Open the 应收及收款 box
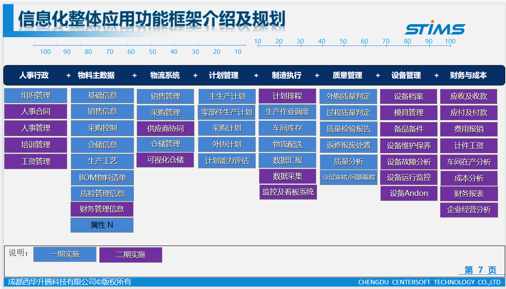 pyautogui.click(x=469, y=96)
